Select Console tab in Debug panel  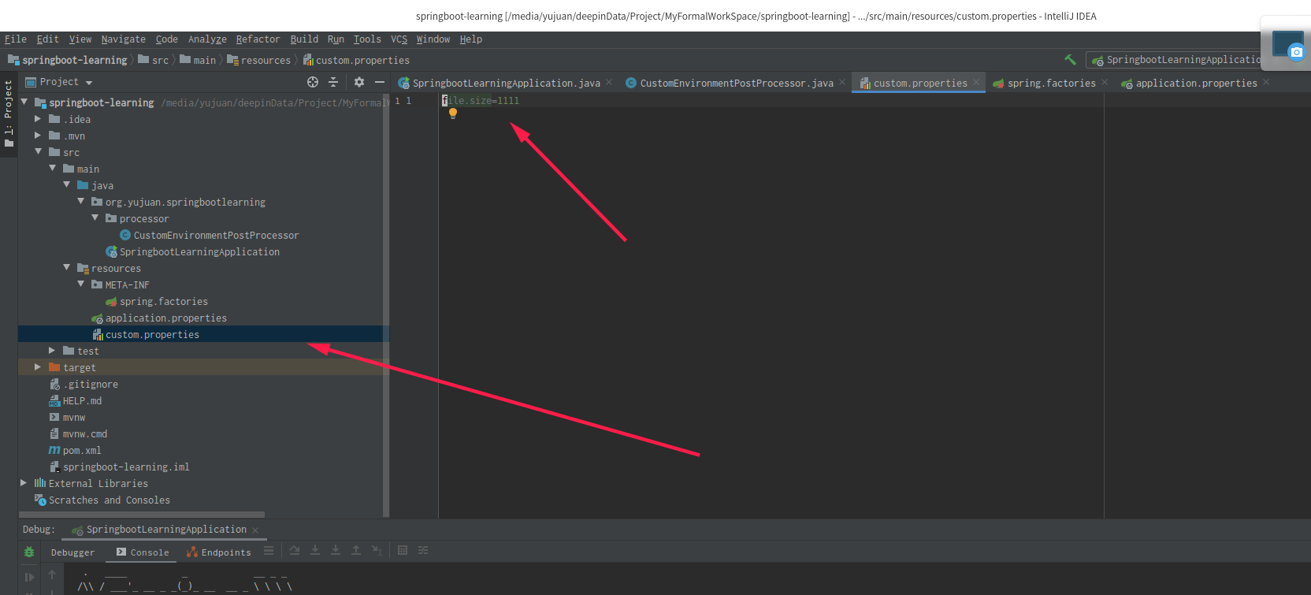click(x=143, y=552)
